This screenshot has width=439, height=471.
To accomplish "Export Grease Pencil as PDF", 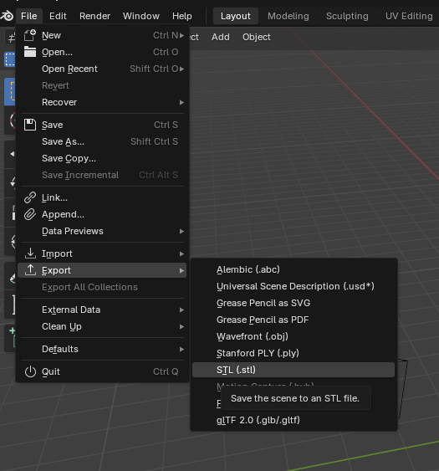I will [294, 320].
